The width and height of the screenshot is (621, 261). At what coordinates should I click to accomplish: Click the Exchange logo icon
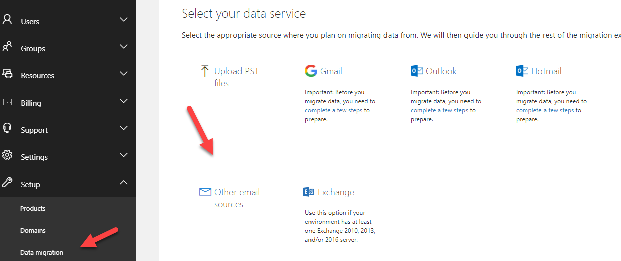[x=308, y=192]
